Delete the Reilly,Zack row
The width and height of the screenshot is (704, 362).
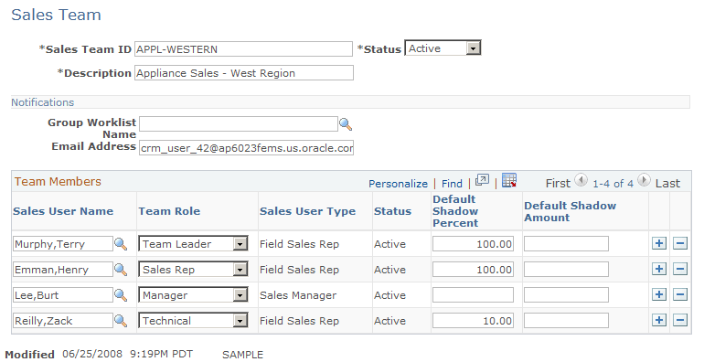coord(680,320)
